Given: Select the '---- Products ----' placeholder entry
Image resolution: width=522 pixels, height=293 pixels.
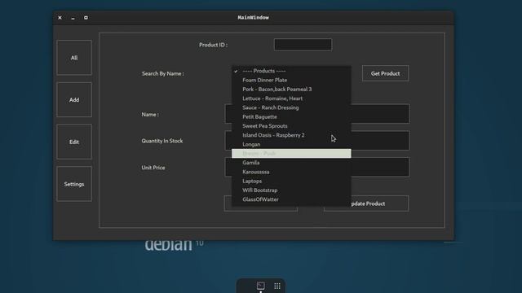Looking at the screenshot, I should 291,71.
